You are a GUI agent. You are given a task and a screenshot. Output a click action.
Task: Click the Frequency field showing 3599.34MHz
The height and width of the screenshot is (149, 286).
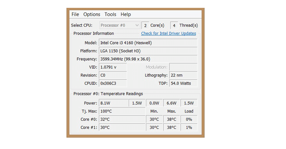(x=148, y=59)
